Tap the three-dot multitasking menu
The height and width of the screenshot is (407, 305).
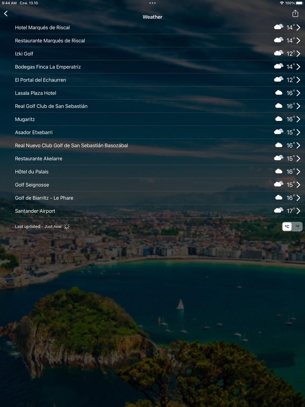152,3
